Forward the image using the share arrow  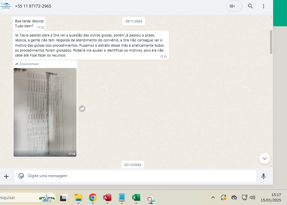82,109
